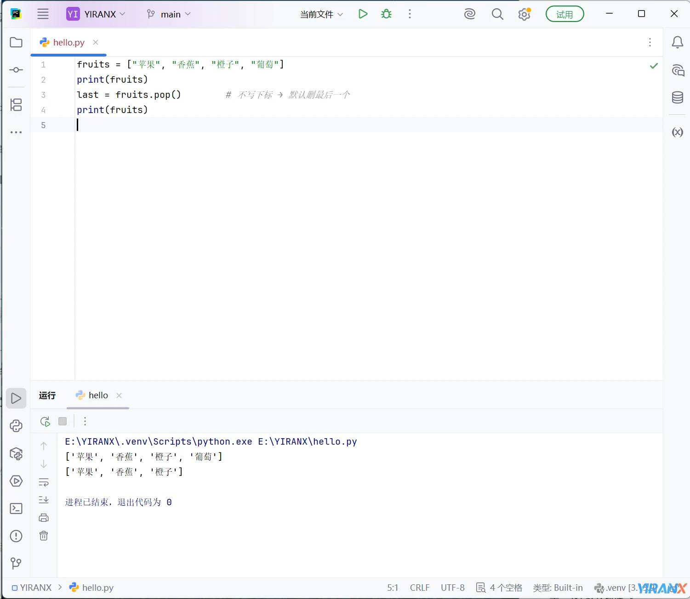Change 4 个空格 indent setting

pos(499,588)
